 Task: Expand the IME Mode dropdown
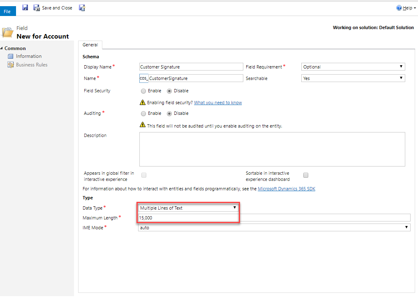(274, 228)
